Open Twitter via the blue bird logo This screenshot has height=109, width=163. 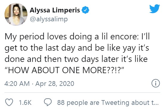[155, 9]
